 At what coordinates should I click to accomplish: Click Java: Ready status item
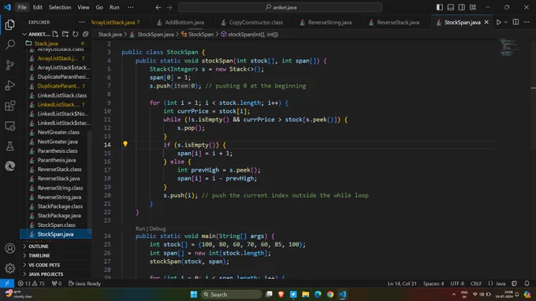coord(84,283)
